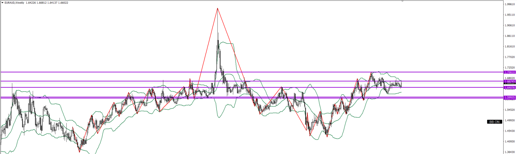Click the 1.40930 price scale label
Screen dimensions: 517x154
click(x=510, y=141)
